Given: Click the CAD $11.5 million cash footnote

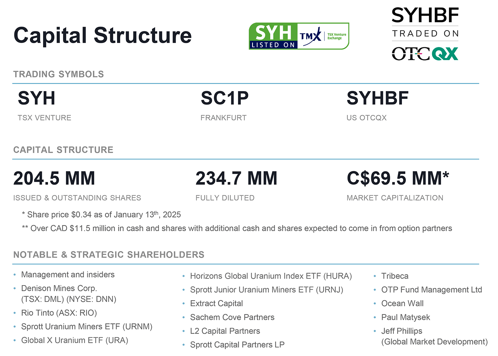Looking at the screenshot, I should pos(237,229).
